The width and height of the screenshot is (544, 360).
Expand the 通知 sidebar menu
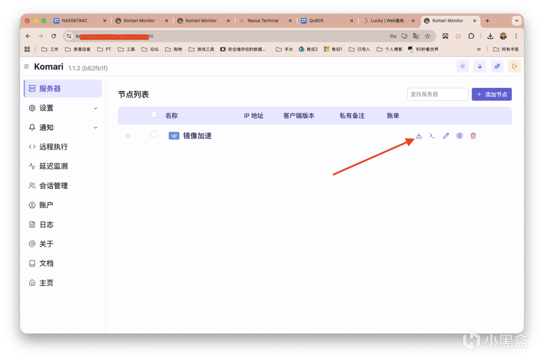63,127
